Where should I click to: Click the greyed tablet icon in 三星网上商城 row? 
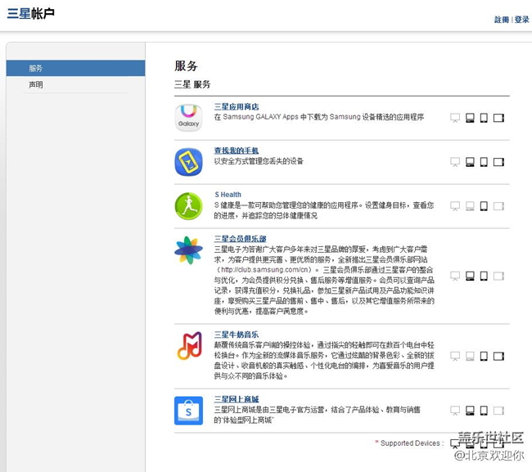(x=498, y=411)
